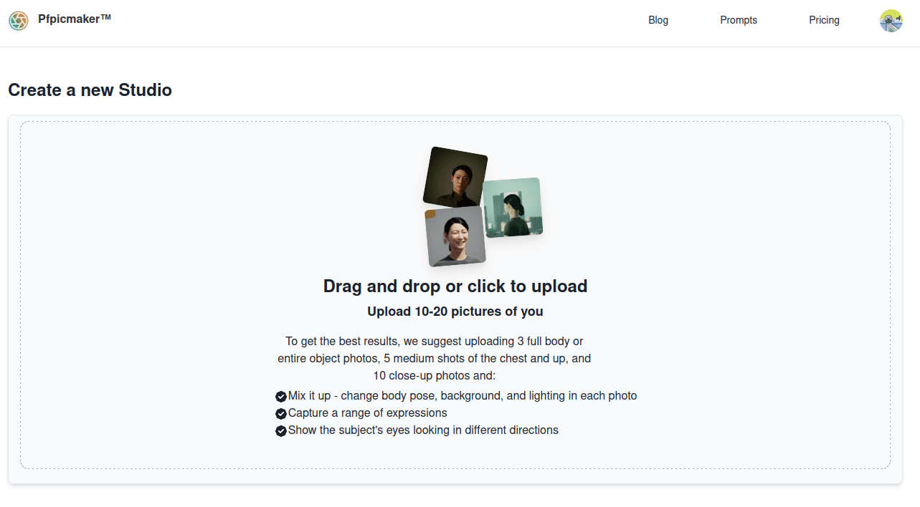Image resolution: width=920 pixels, height=507 pixels.
Task: Open the user profile avatar menu
Action: point(891,21)
